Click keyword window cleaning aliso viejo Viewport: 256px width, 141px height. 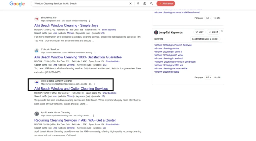168,55
